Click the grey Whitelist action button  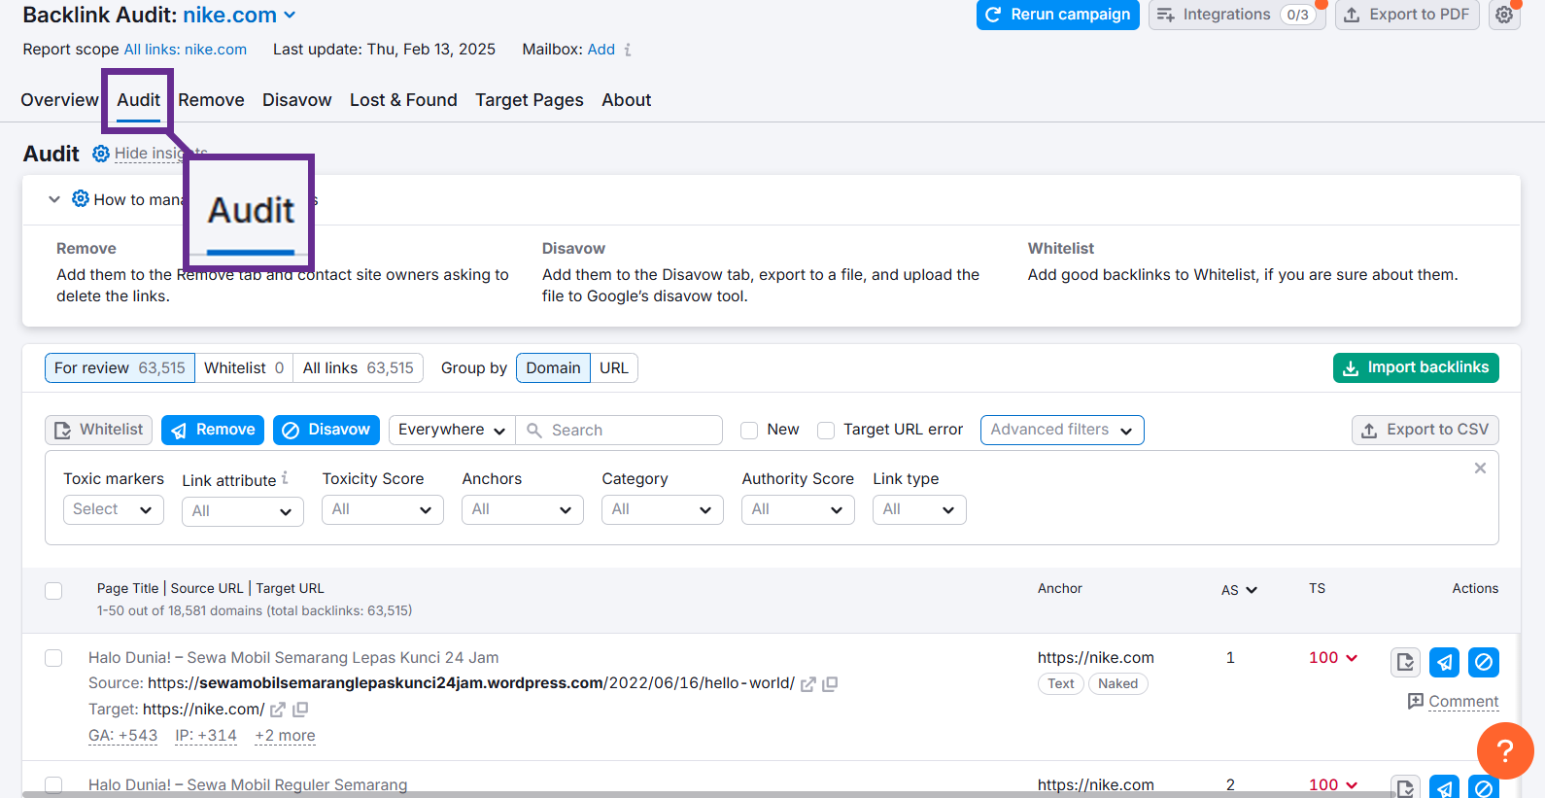[x=98, y=430]
